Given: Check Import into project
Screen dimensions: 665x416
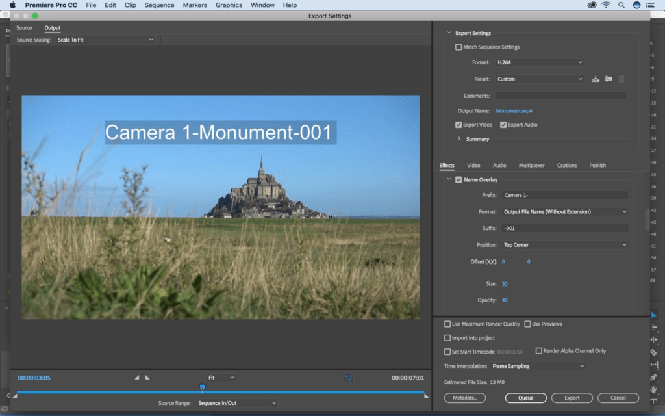Looking at the screenshot, I should pyautogui.click(x=447, y=338).
